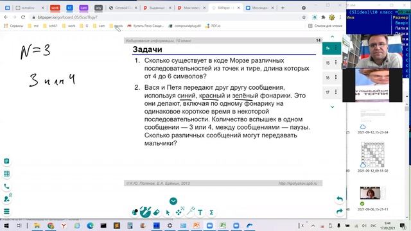Collapse the bottom drawing toolbar
Viewport: 411px width, 231px height.
pos(173,201)
